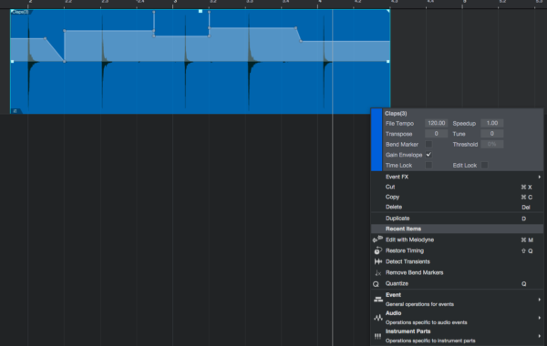Open the Audio operations entry
547x346 pixels.
tap(457, 318)
